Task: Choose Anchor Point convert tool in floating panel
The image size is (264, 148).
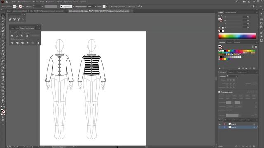Action: [x=23, y=19]
